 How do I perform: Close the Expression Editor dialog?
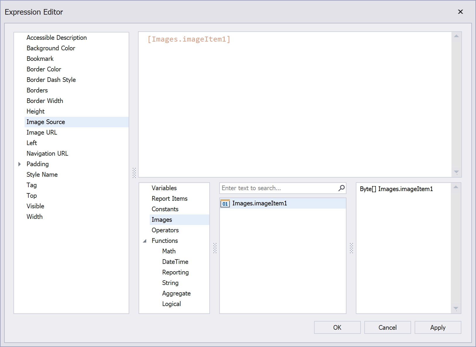(x=460, y=12)
